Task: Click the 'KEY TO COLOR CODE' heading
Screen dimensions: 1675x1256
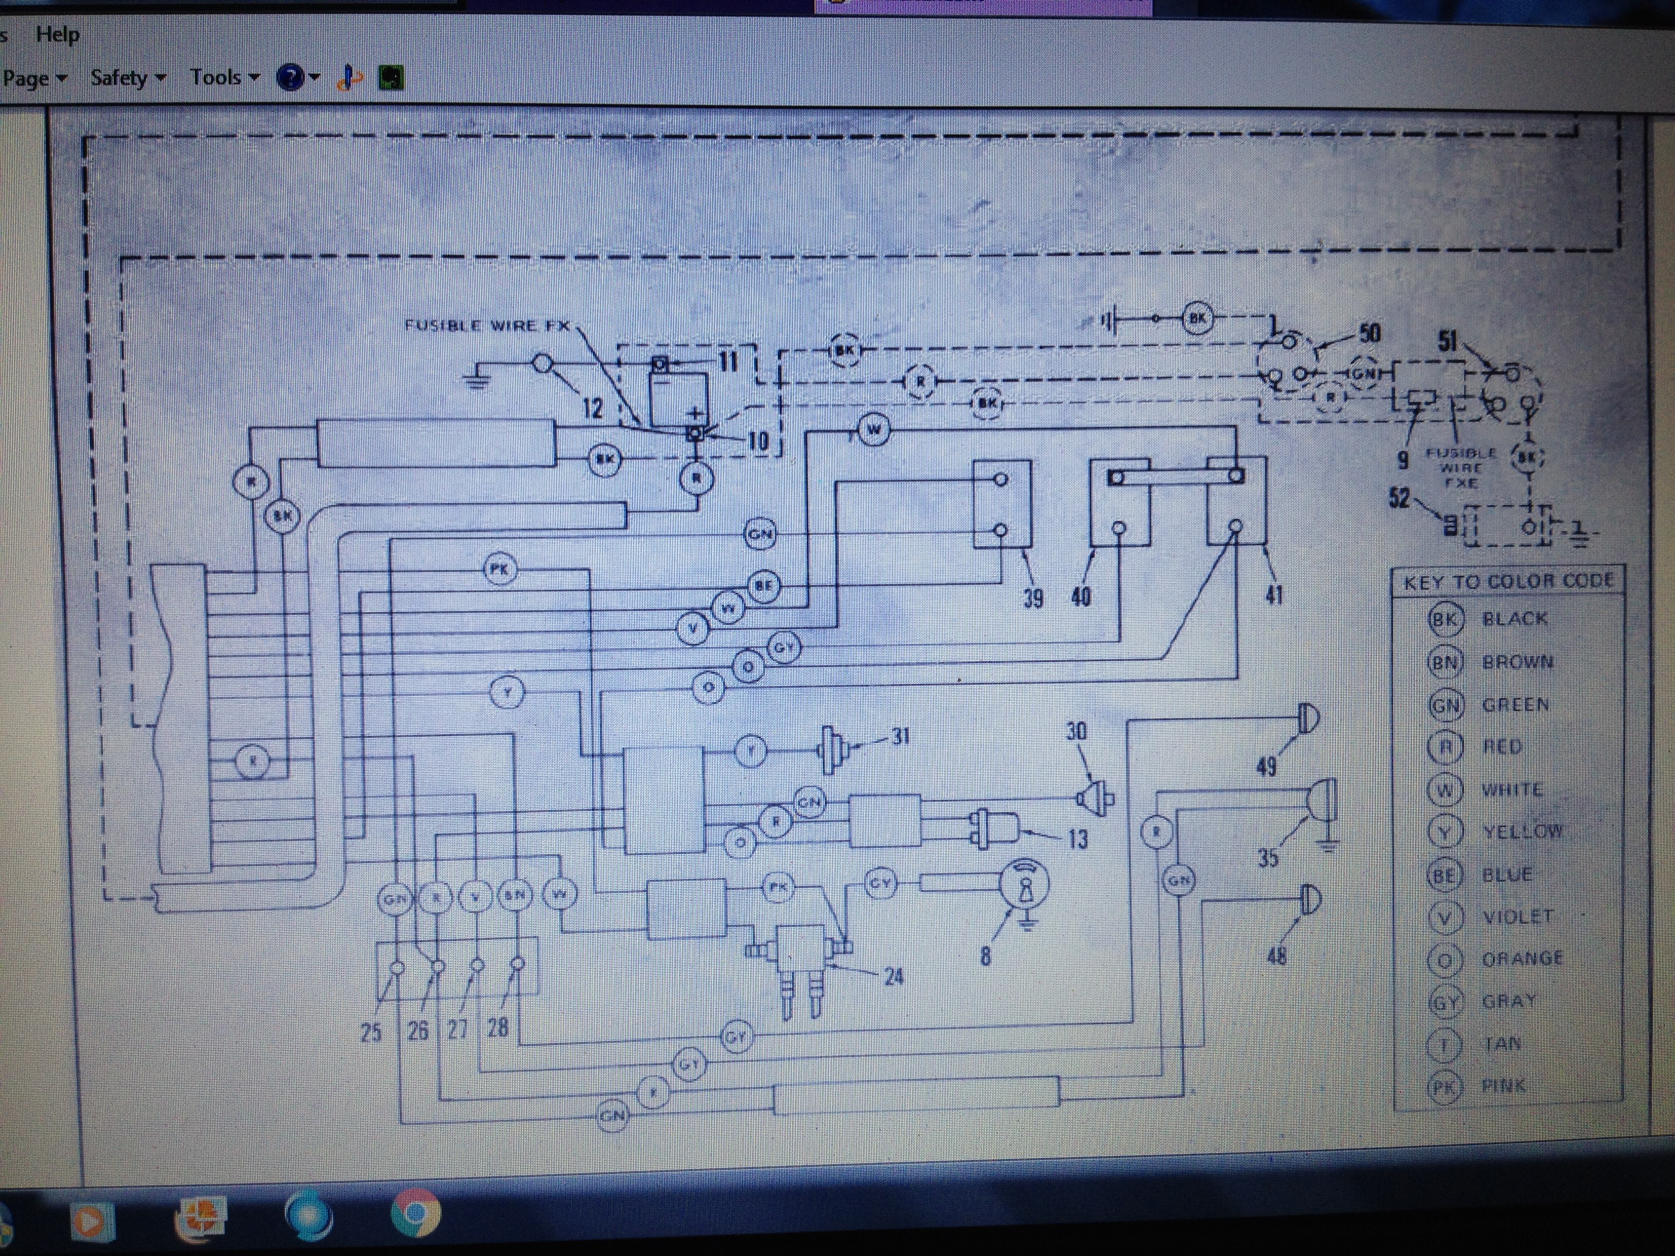Action: [1508, 581]
